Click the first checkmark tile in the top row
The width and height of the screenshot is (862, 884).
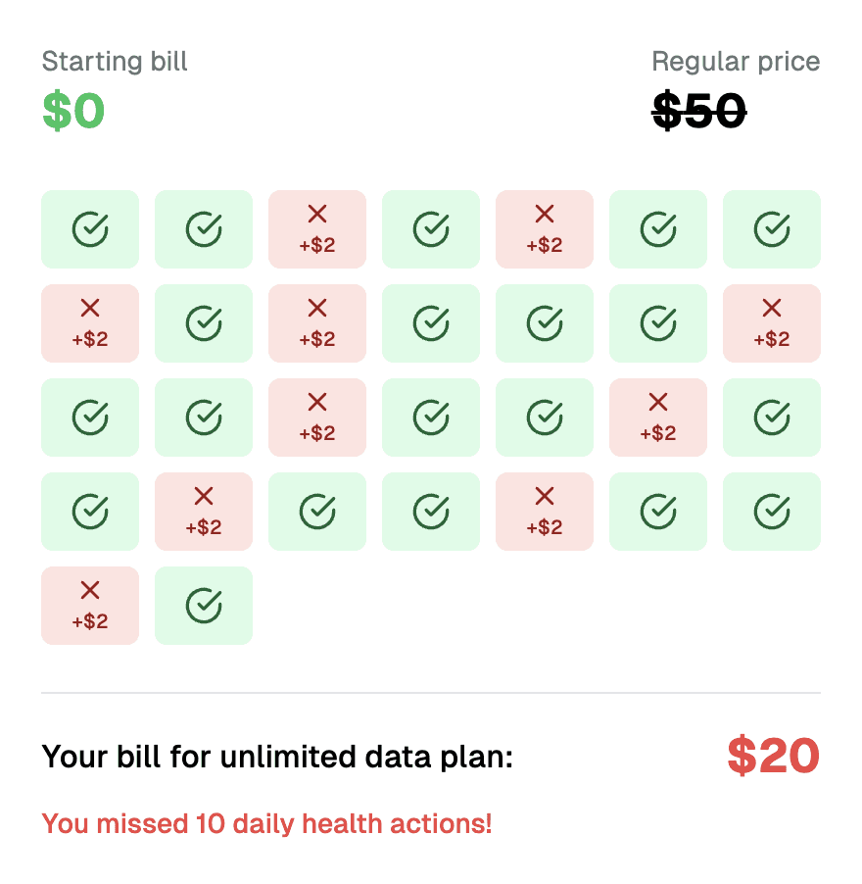coord(90,229)
